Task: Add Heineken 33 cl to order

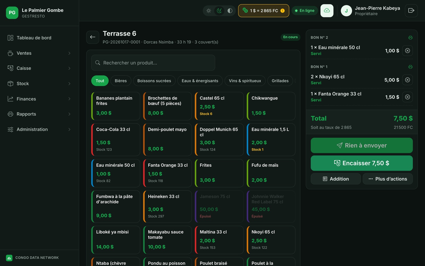Action: (x=167, y=206)
